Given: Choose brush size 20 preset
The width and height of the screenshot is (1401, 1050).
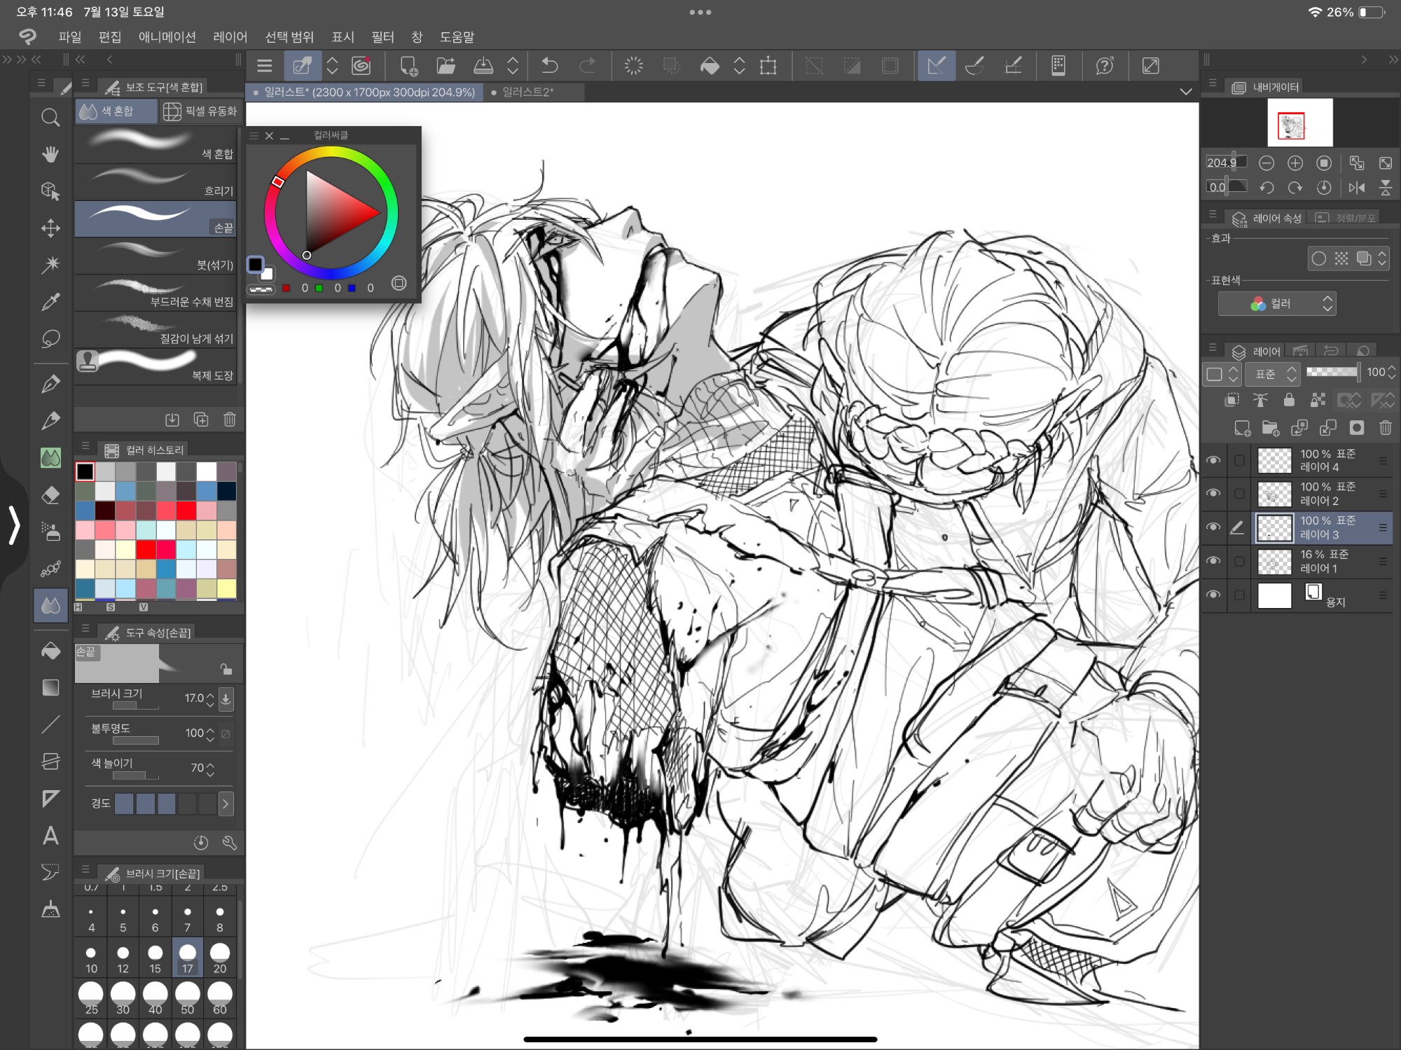Looking at the screenshot, I should click(x=220, y=958).
